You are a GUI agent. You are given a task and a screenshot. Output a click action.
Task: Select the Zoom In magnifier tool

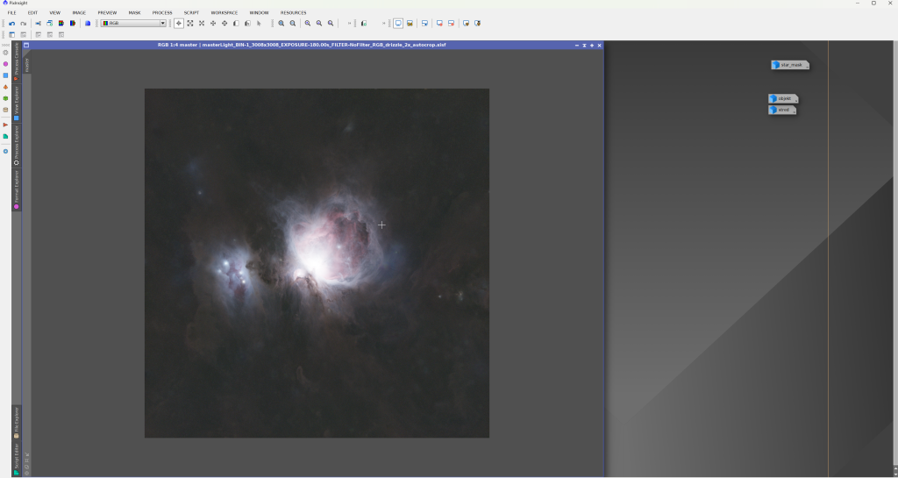[x=282, y=24]
